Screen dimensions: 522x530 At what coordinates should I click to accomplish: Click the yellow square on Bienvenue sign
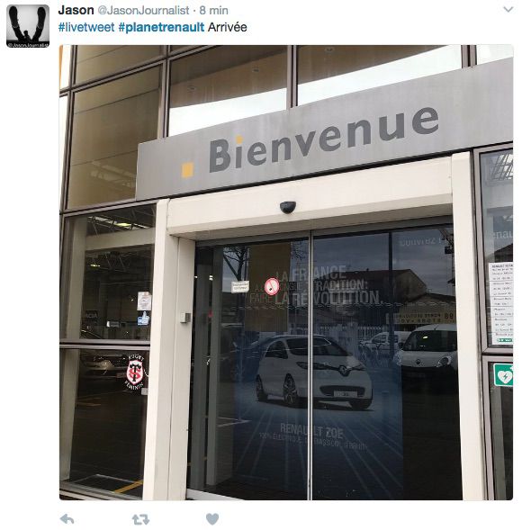(x=187, y=170)
